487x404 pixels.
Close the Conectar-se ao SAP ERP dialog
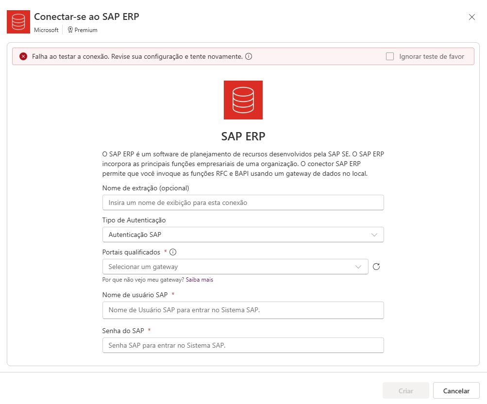point(472,17)
